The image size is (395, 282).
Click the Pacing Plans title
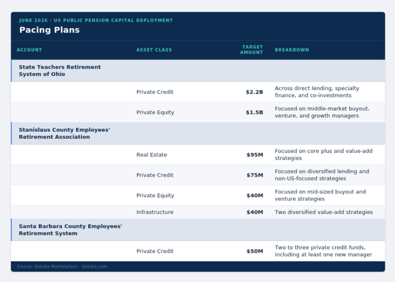[49, 30]
